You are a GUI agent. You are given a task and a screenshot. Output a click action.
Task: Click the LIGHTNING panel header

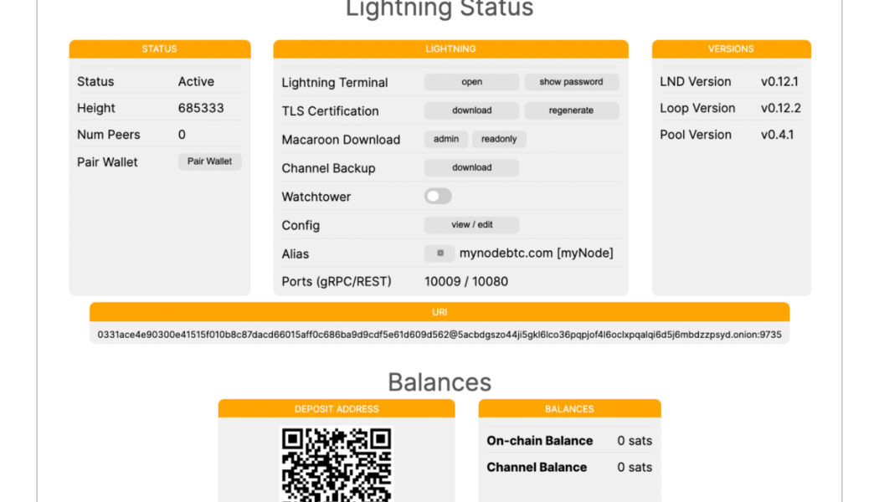450,49
